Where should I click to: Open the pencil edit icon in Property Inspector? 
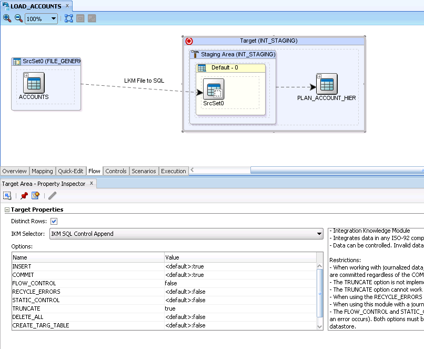[x=52, y=195]
